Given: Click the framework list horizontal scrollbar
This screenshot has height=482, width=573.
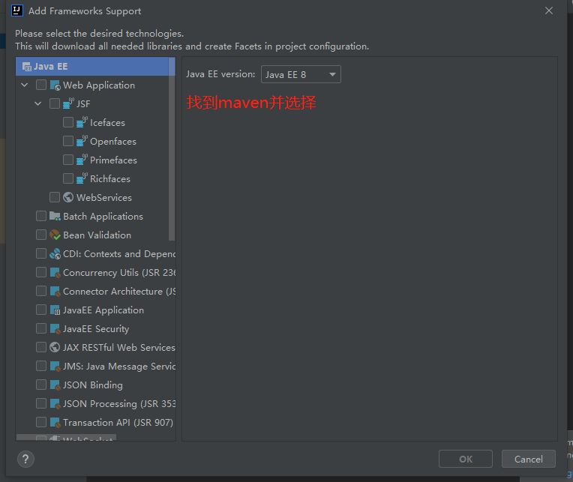Looking at the screenshot, I should click(66, 437).
